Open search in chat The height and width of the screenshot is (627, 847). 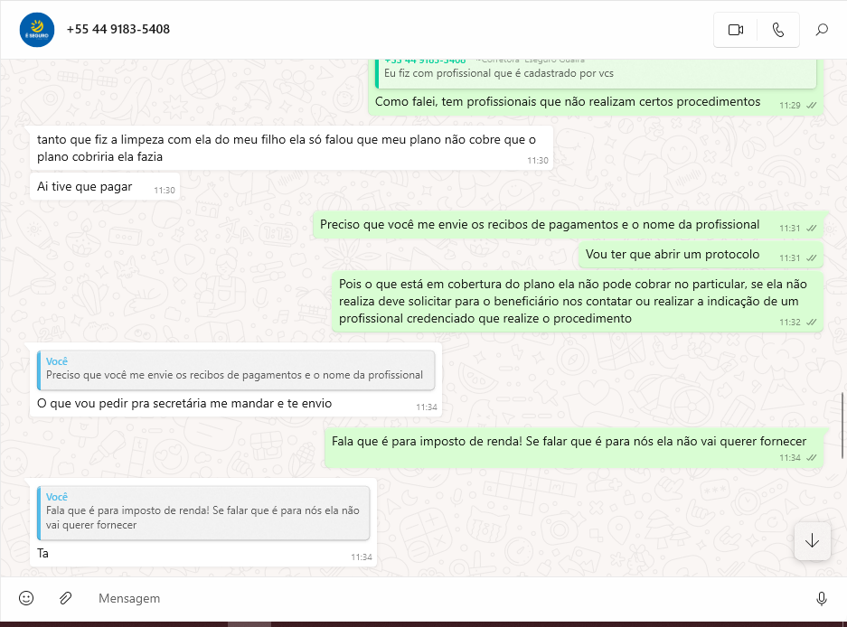click(x=822, y=30)
